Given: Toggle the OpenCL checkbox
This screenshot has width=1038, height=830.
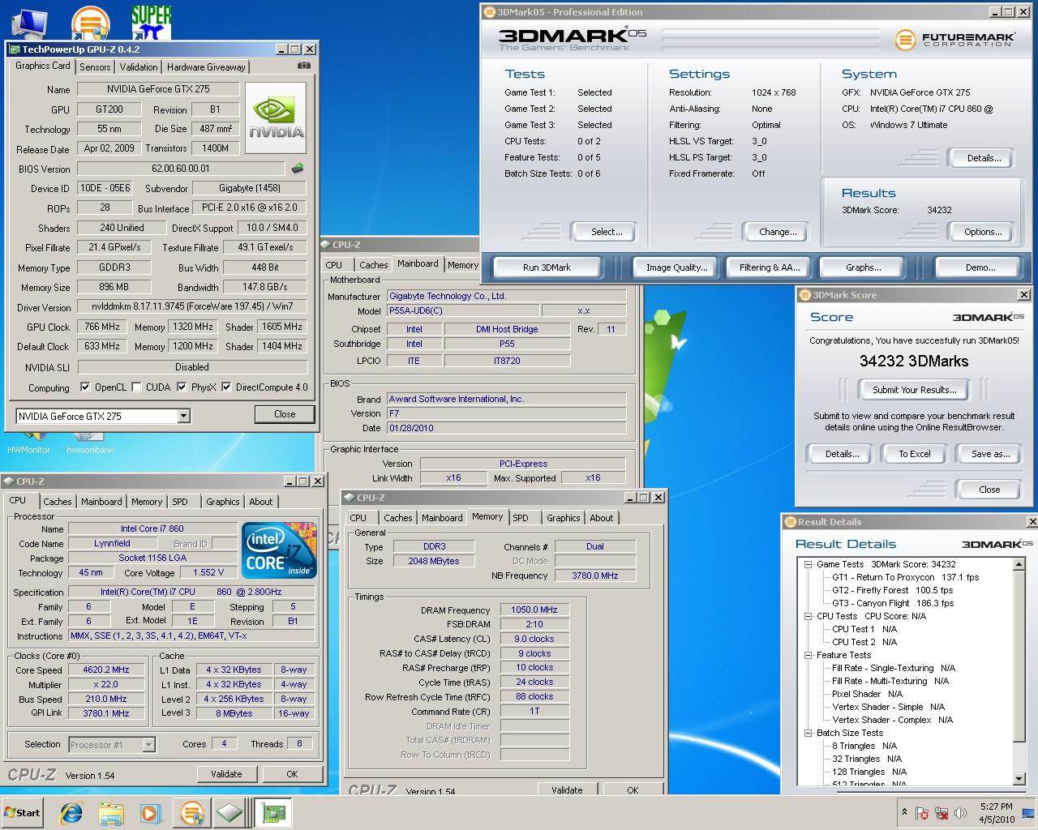Looking at the screenshot, I should [85, 387].
